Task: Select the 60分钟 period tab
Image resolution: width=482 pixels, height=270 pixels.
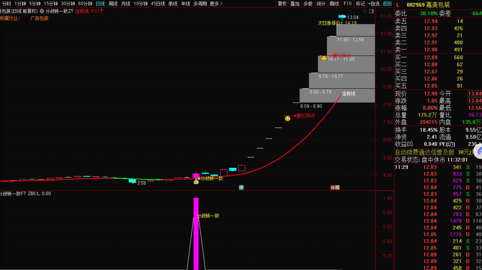Action: 85,4
